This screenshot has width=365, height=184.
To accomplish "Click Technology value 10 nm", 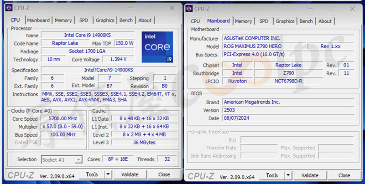I will point(53,59).
